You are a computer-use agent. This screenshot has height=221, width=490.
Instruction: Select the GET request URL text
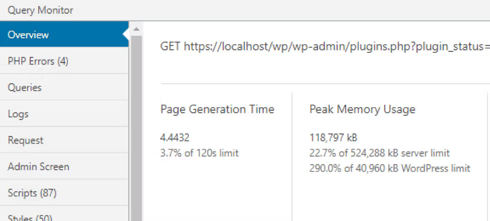[325, 47]
